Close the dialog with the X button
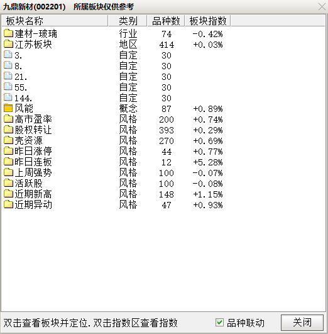The image size is (328, 334). [x=322, y=6]
